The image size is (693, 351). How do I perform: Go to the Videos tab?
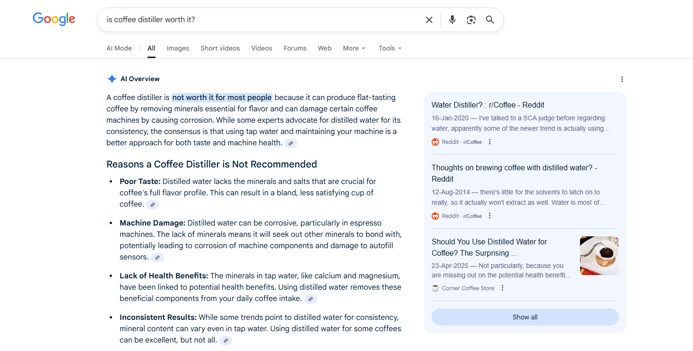262,48
